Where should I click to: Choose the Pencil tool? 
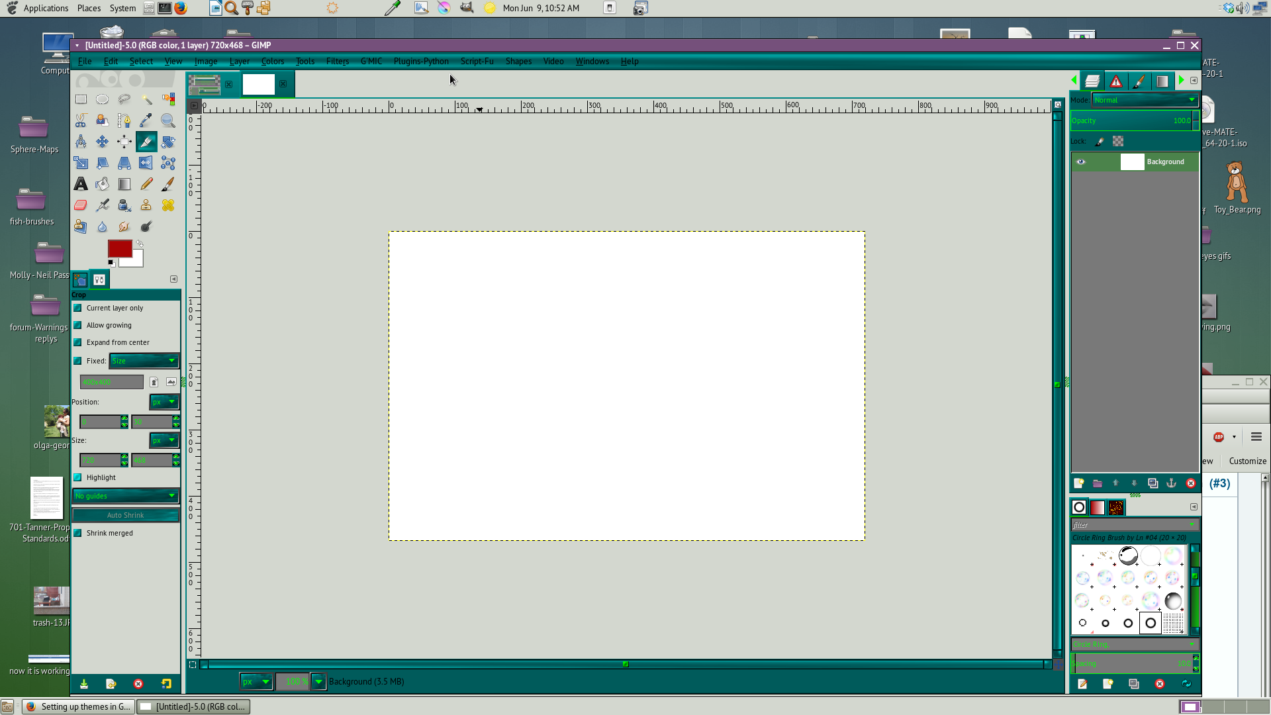[146, 184]
